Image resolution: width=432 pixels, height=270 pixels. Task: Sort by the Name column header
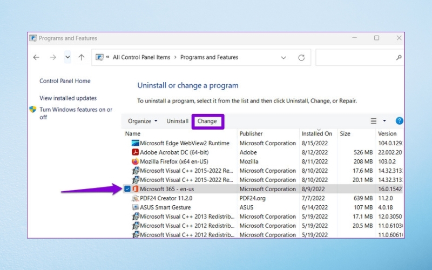(x=133, y=133)
